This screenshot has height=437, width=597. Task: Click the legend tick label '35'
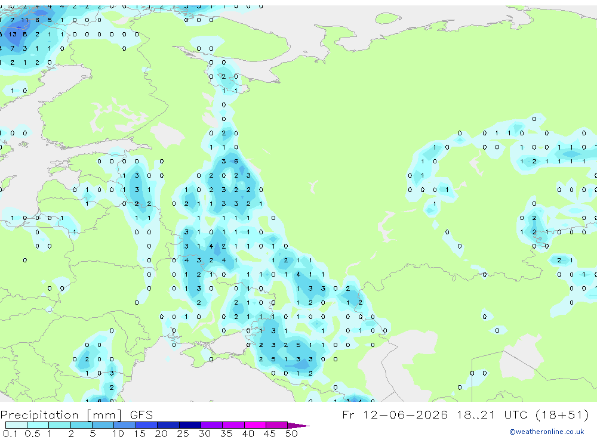(226, 433)
